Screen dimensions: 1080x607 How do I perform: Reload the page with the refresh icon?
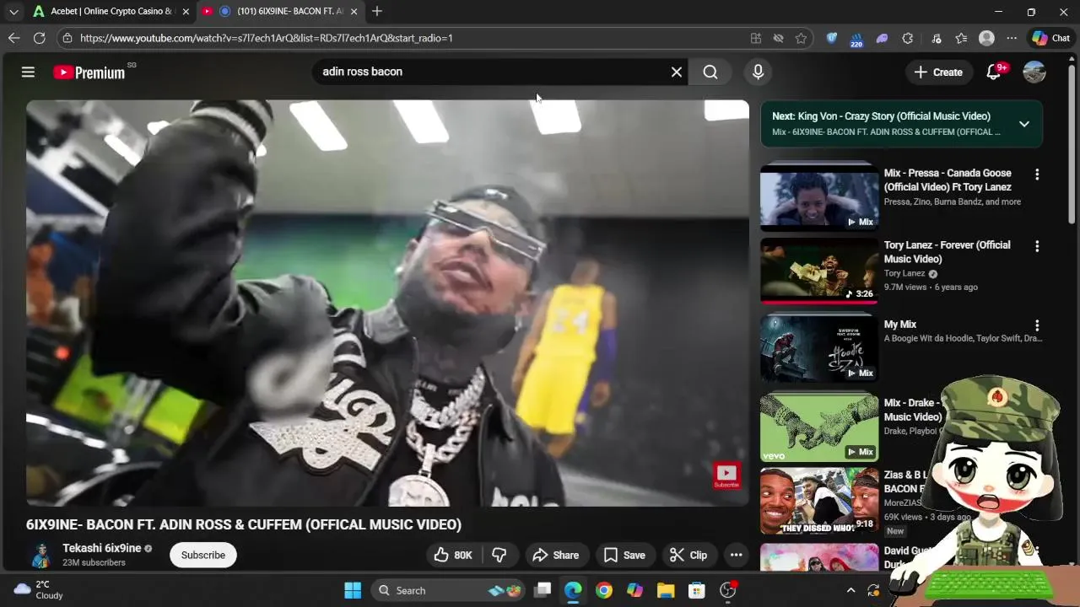39,38
